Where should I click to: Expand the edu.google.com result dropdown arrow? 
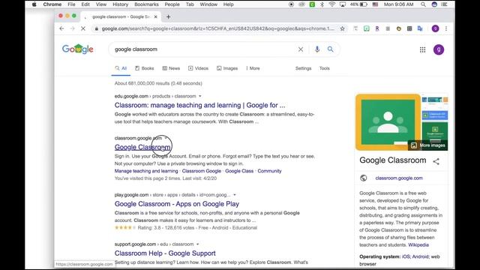200,96
